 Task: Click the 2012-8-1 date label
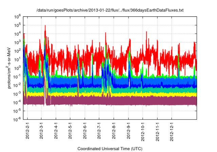(x=114, y=130)
